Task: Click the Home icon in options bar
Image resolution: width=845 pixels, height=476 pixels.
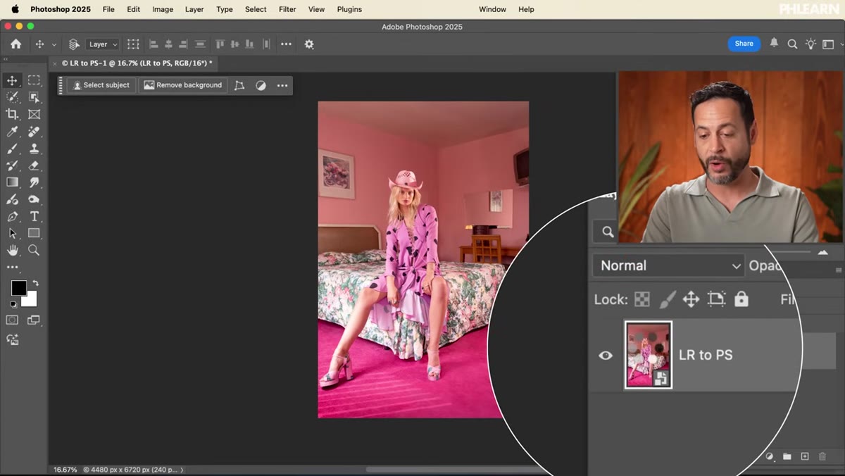Action: (x=15, y=44)
